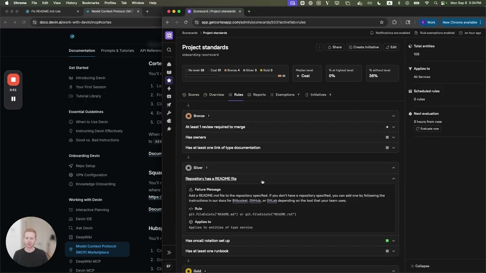Viewport: 486px width, 273px height.
Task: Expand the Has owners rule
Action: (x=393, y=137)
